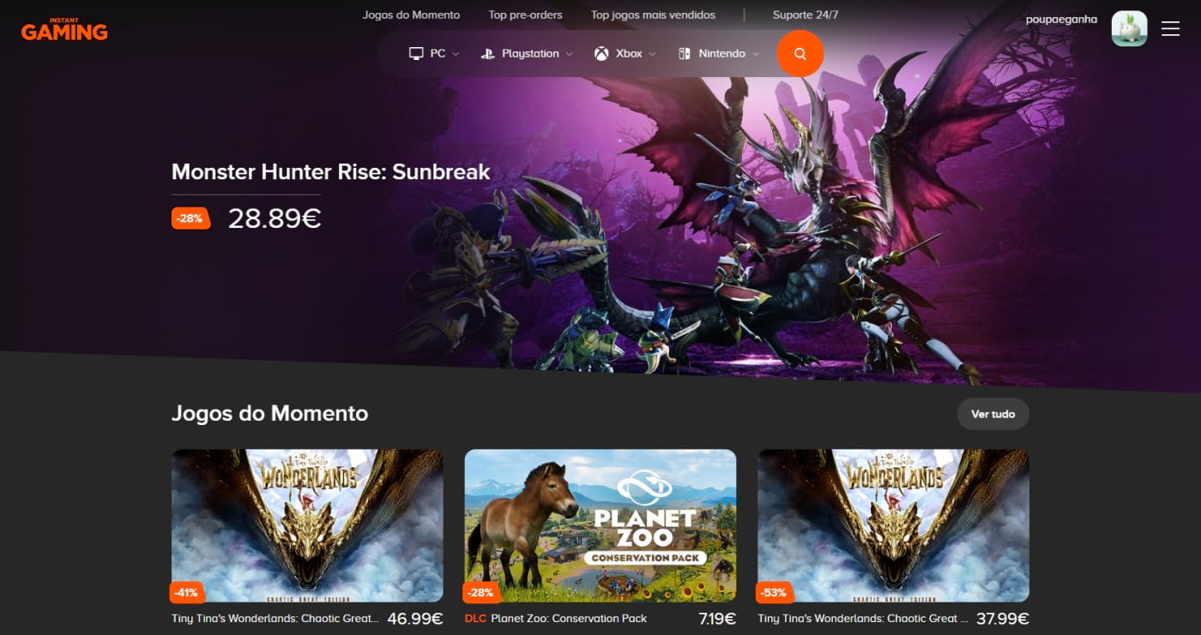
Task: Open the poupaeganha username link
Action: point(1061,19)
